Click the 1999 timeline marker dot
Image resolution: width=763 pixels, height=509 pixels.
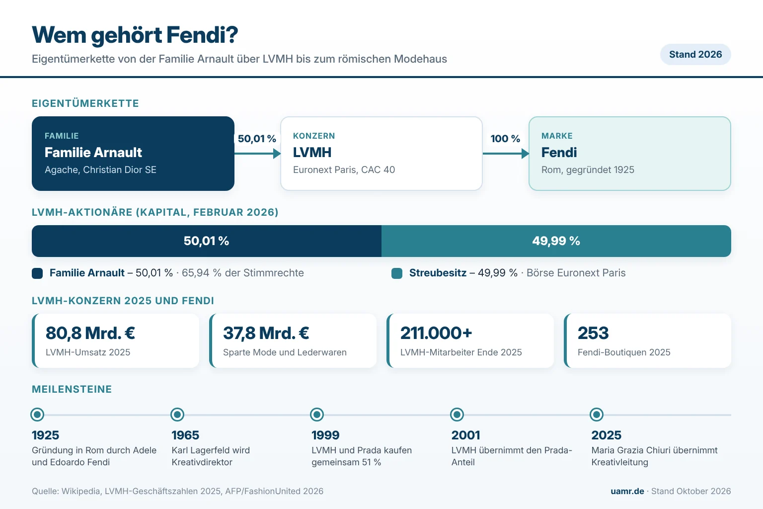point(317,415)
